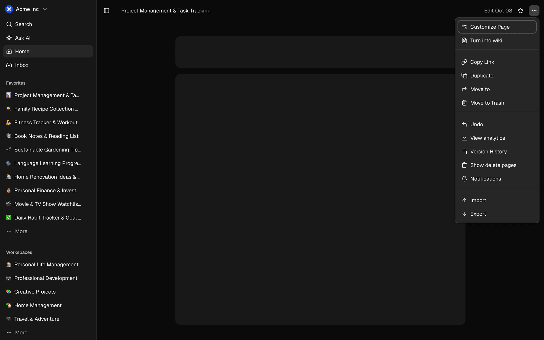The height and width of the screenshot is (340, 544).
Task: Expand More under Favorites
Action: pyautogui.click(x=21, y=231)
